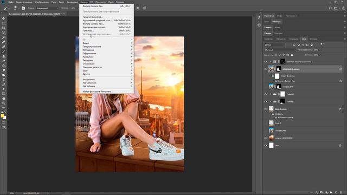Viewport: 347px width, 195px height.
Task: Choose Галерея фильтров menu entry
Action: (x=106, y=17)
